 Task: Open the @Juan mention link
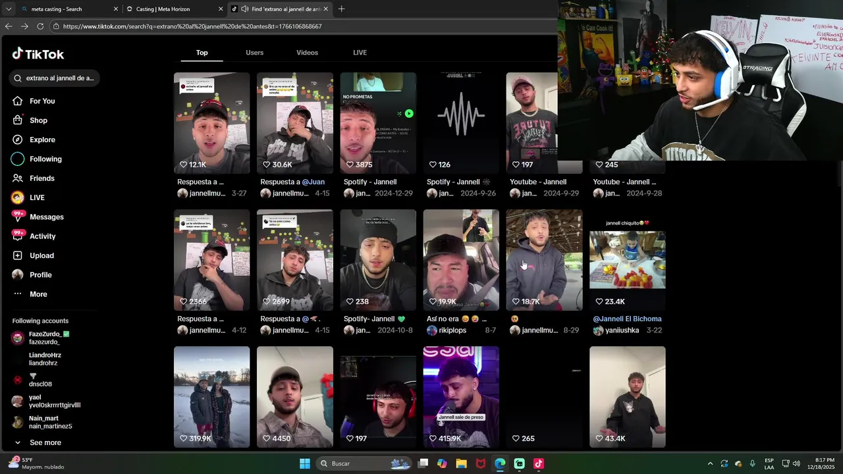click(313, 182)
